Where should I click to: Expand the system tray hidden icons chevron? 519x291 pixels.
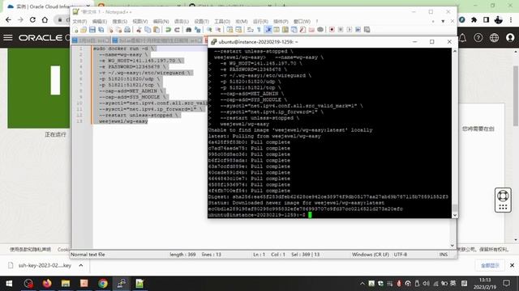[362, 284]
